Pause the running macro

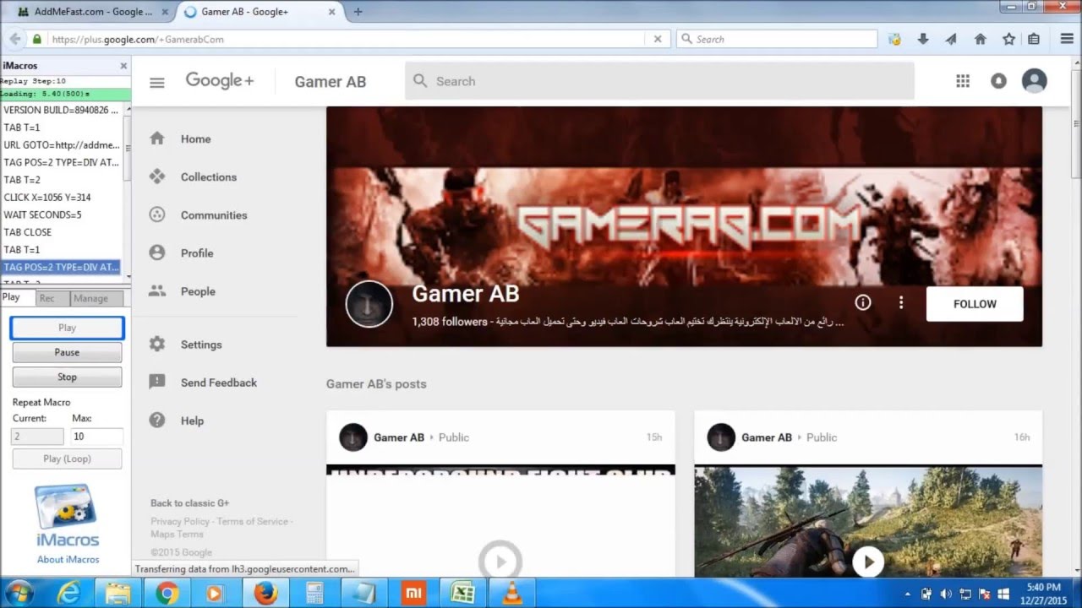pos(67,352)
